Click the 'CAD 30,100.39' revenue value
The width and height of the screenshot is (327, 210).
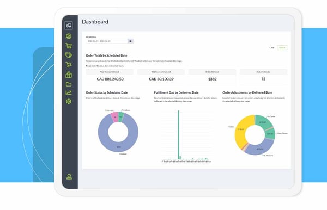161,79
